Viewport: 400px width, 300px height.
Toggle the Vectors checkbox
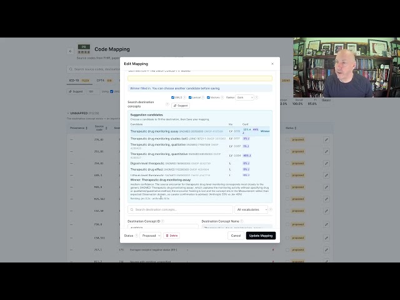208,97
